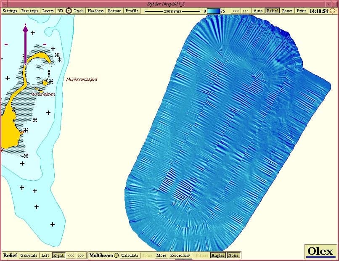Click the purple heading arrow on chart
Image resolution: width=339 pixels, height=261 pixels.
(26, 44)
